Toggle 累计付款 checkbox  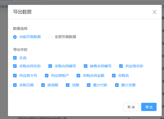point(89,85)
